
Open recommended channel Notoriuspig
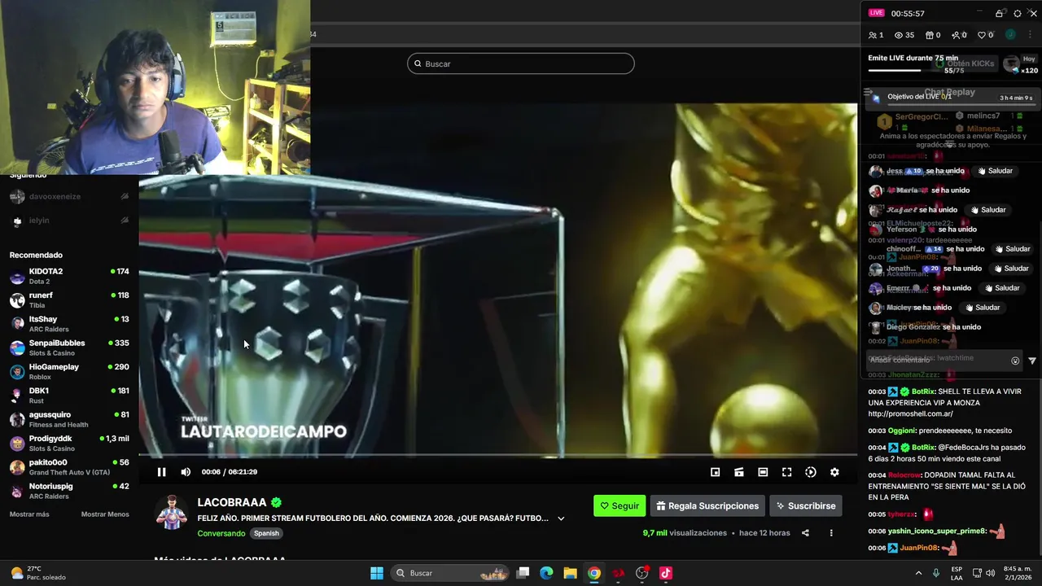coord(69,491)
